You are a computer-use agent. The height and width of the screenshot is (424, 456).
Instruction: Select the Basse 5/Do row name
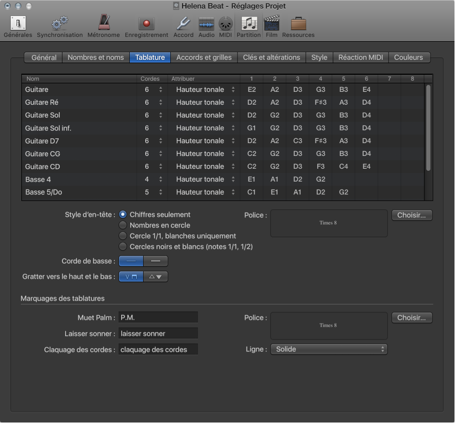pyautogui.click(x=44, y=192)
